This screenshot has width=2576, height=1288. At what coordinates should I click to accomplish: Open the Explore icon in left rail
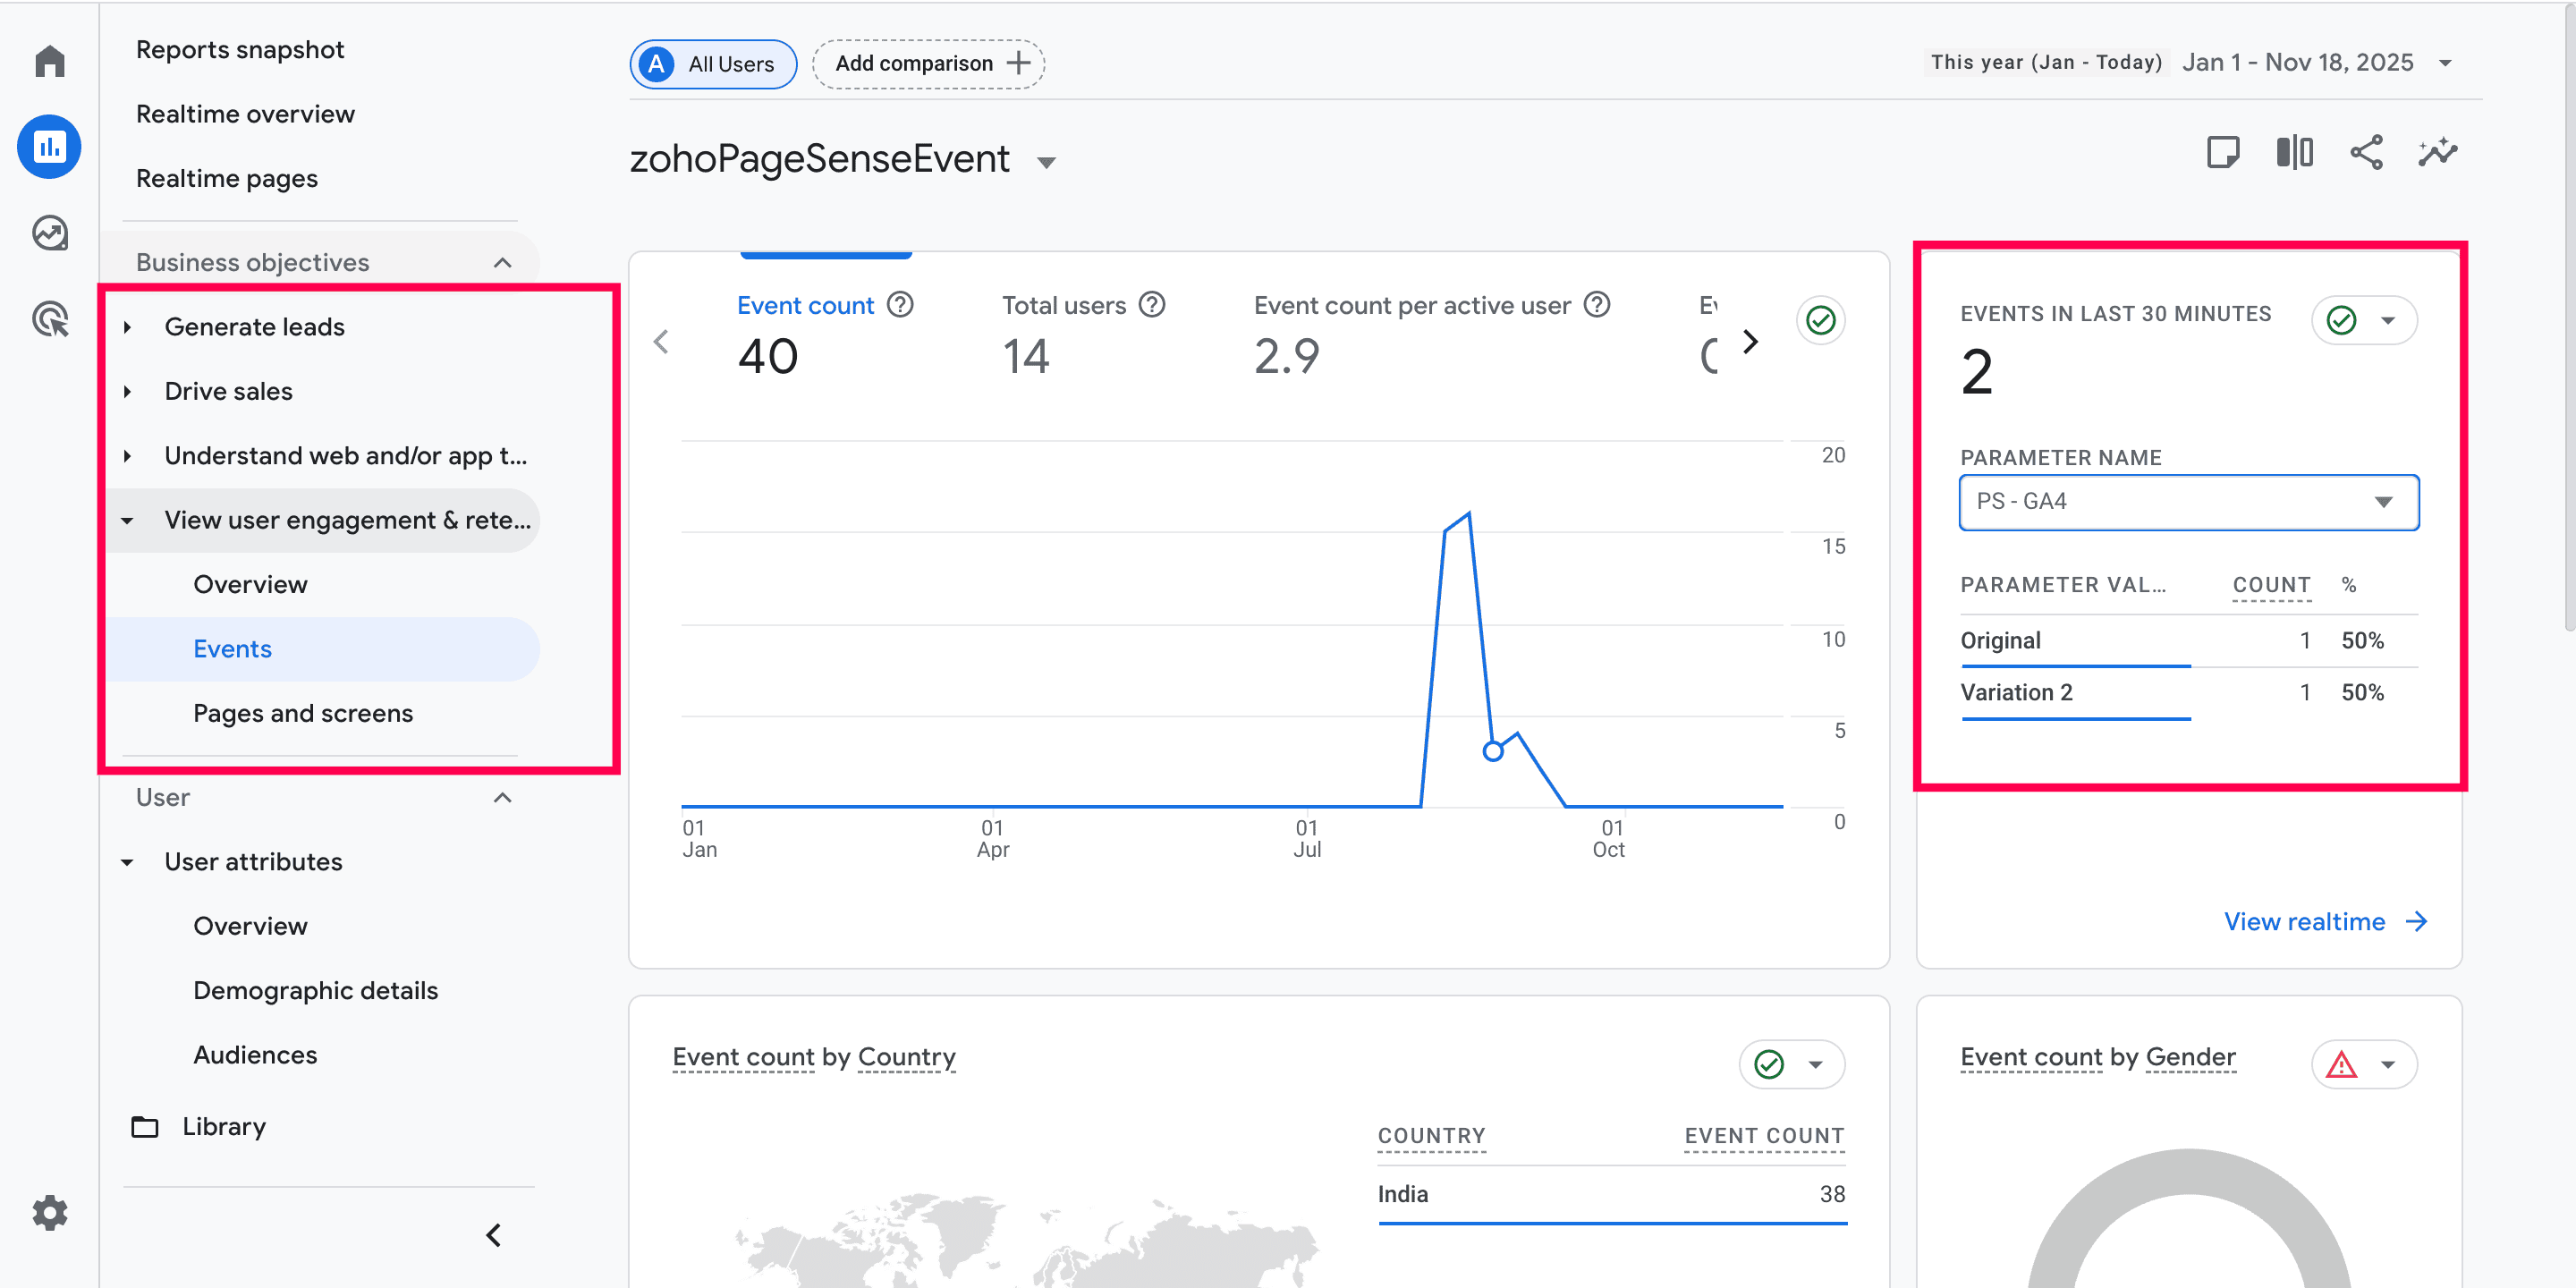[x=49, y=233]
